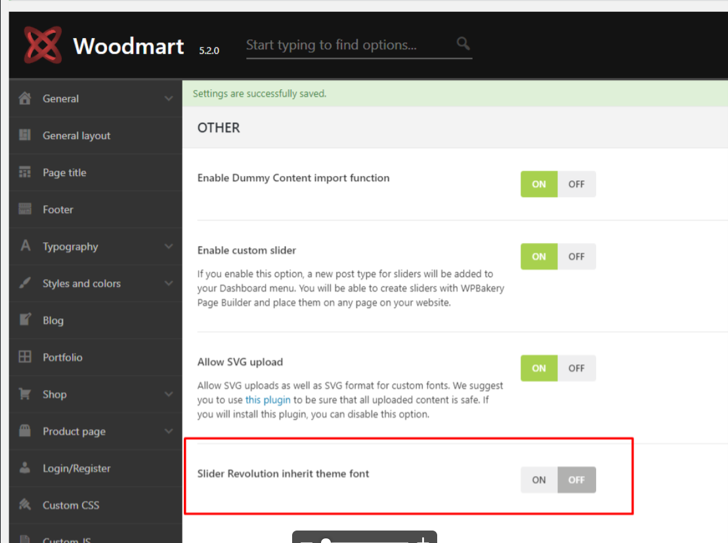Click 'Slider Revolution inherit theme font' label

pyautogui.click(x=283, y=473)
